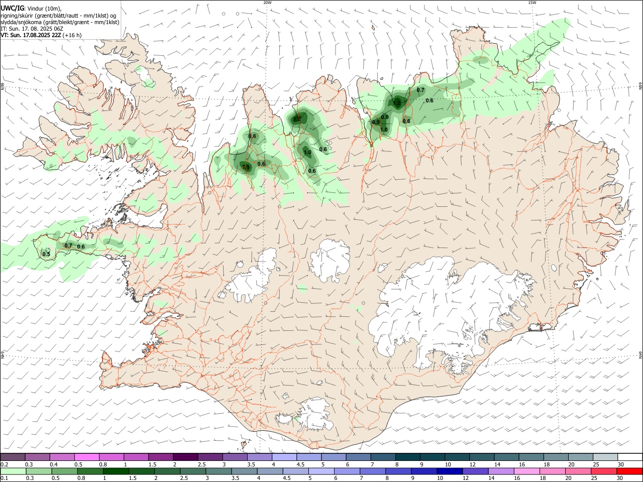
Task: Click the darkest teal 8–9 snow swatch
Action: (408, 457)
